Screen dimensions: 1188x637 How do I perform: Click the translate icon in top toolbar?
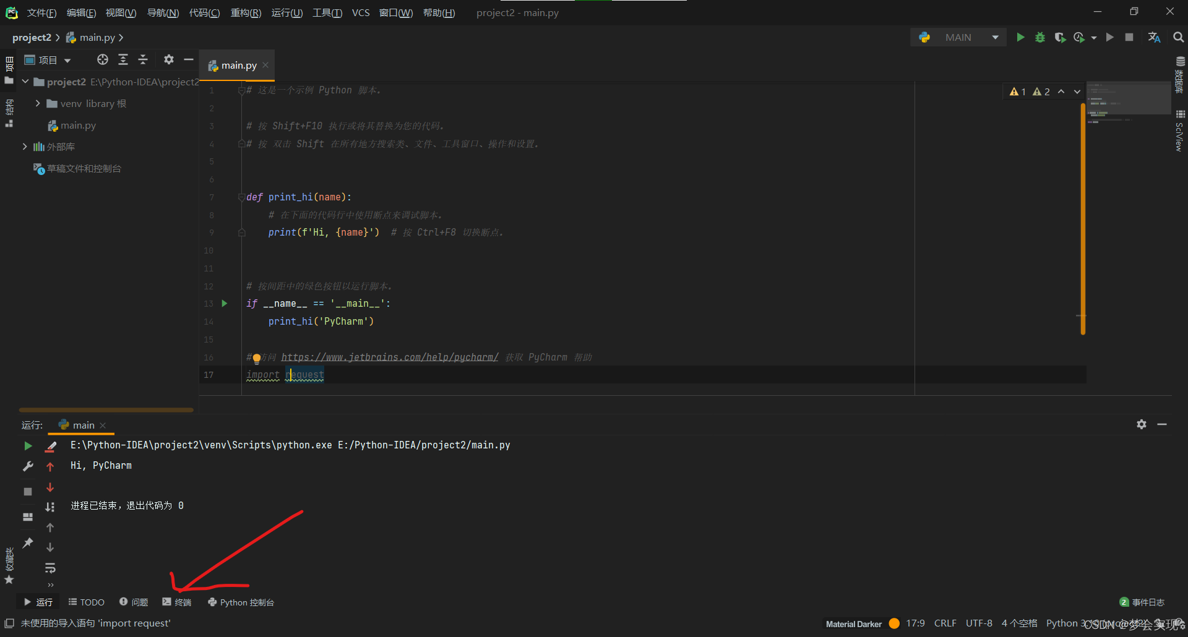[x=1154, y=38]
